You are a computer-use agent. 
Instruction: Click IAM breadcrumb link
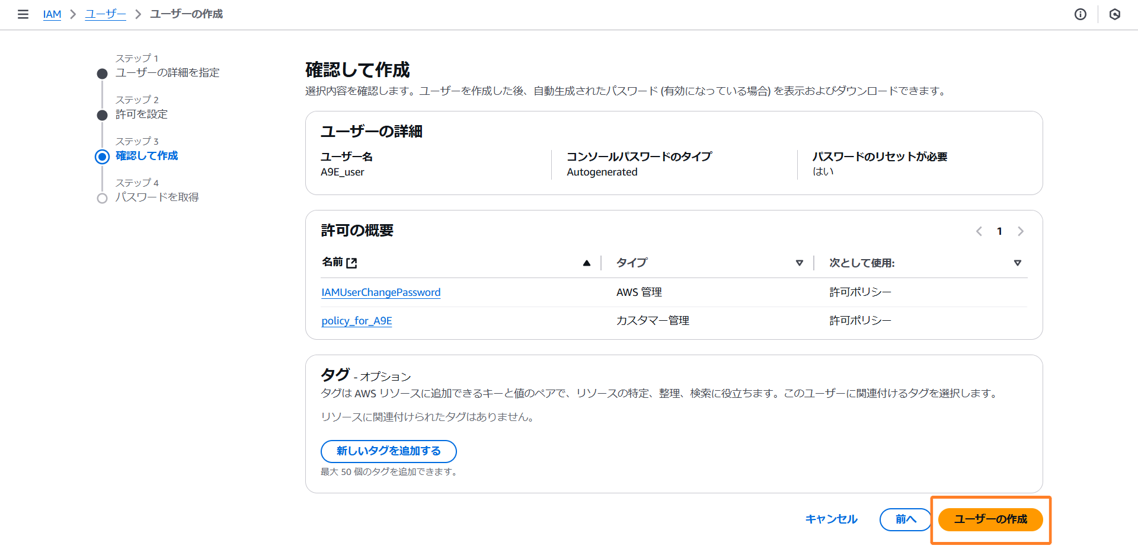(52, 14)
